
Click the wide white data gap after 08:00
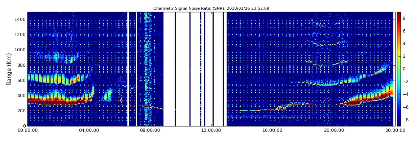pyautogui.click(x=169, y=69)
